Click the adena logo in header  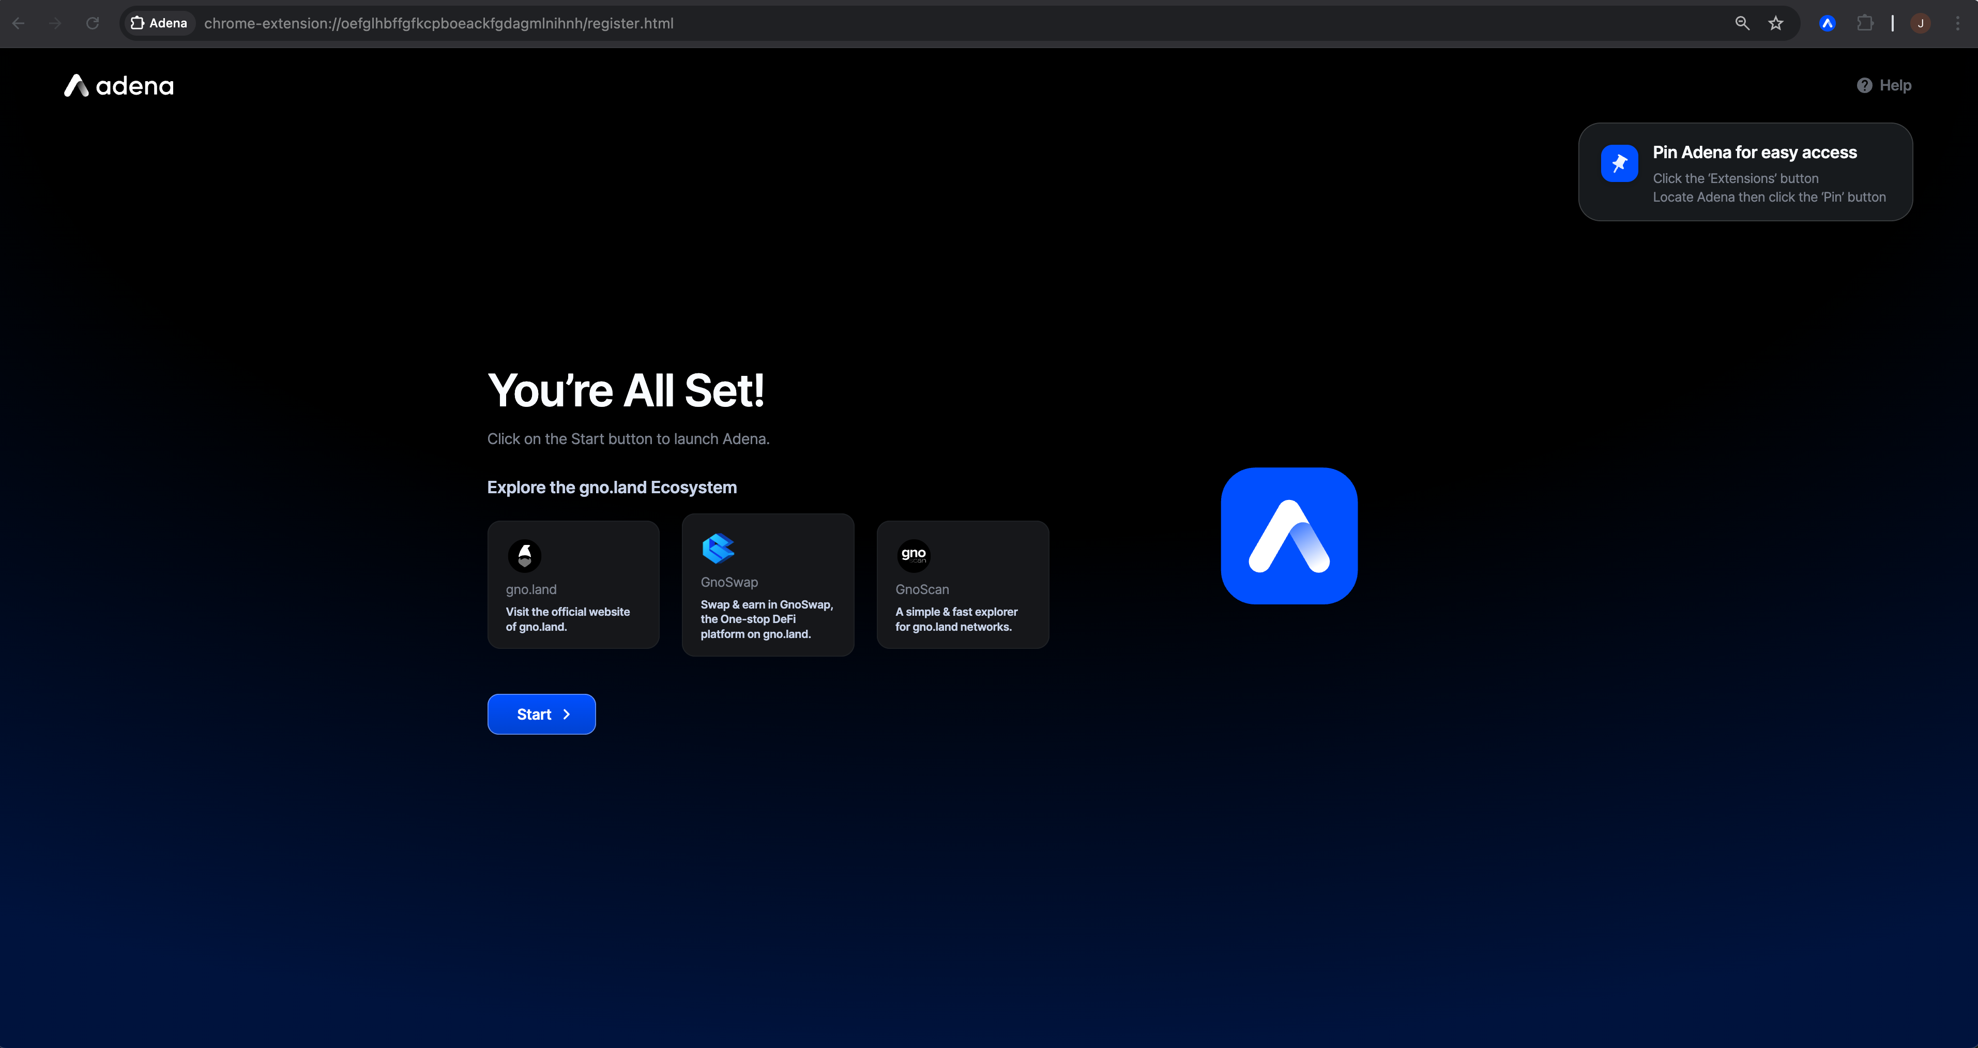click(119, 86)
